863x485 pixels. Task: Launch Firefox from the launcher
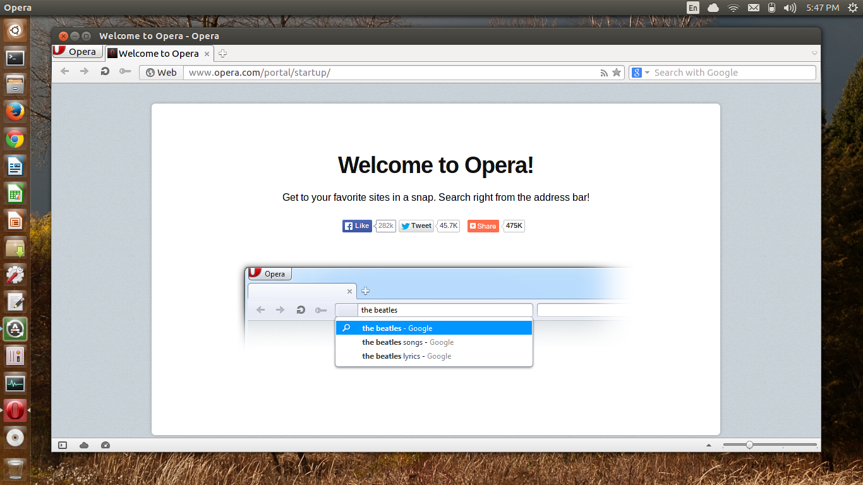tap(15, 112)
